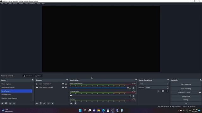Undock the Controls panel
The width and height of the screenshot is (202, 113).
coord(201,80)
